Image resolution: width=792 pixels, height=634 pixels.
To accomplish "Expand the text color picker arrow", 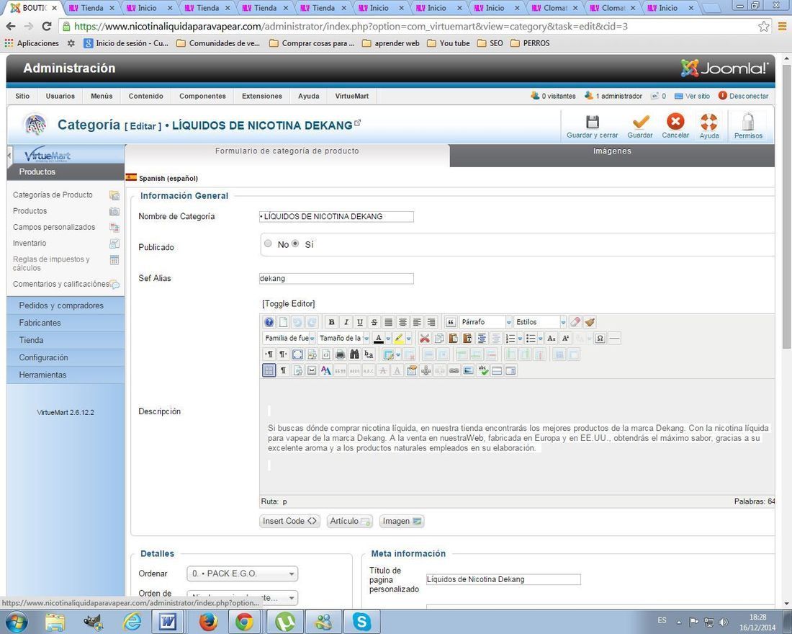I will click(x=388, y=338).
